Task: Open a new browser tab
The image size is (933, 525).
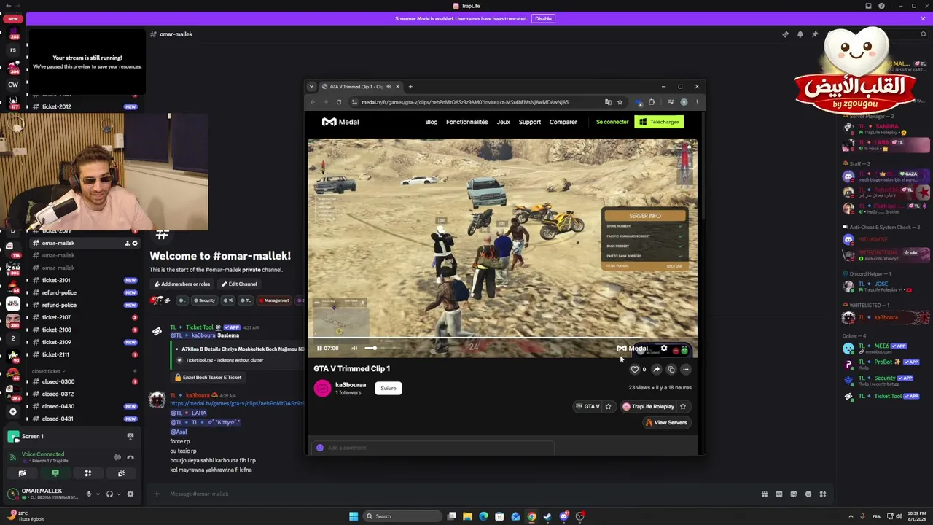Action: pos(410,87)
